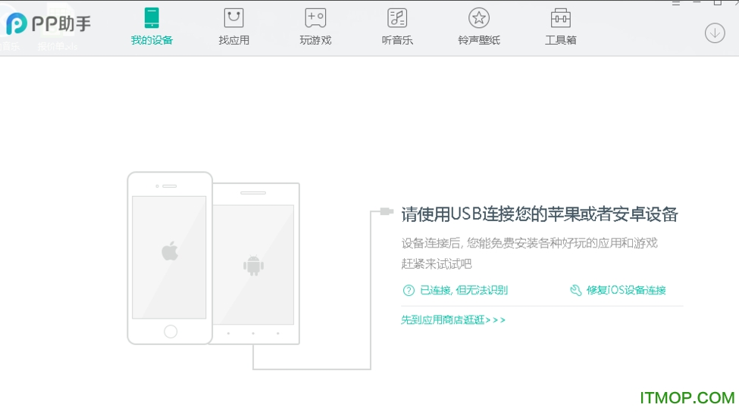Minimize the PP助手 window
This screenshot has height=417, width=739.
pyautogui.click(x=697, y=3)
